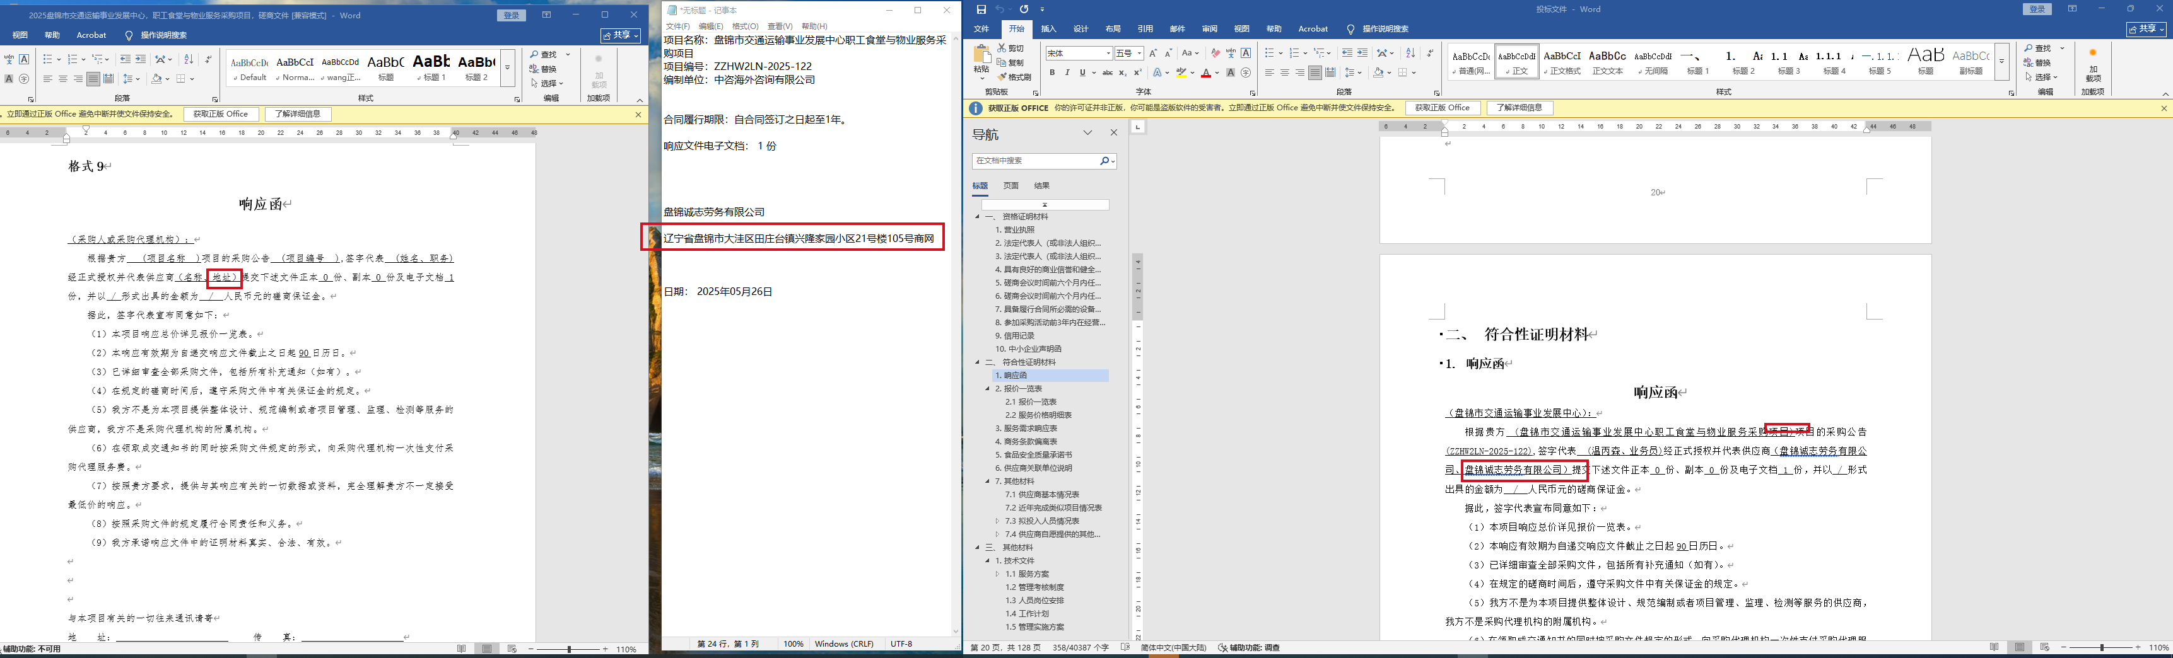The image size is (2173, 658).
Task: Open the 选择 dropdown in 磋商文件 Word
Action: [548, 83]
